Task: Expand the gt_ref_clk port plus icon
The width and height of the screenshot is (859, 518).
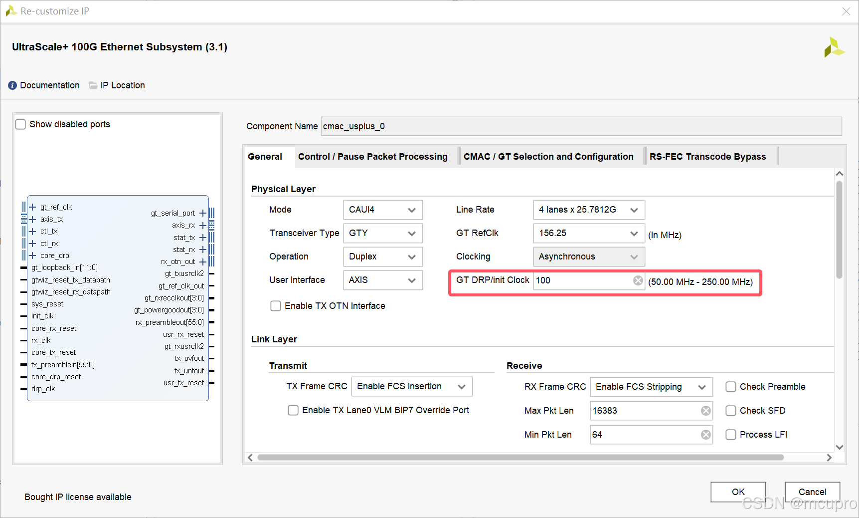Action: (x=32, y=207)
